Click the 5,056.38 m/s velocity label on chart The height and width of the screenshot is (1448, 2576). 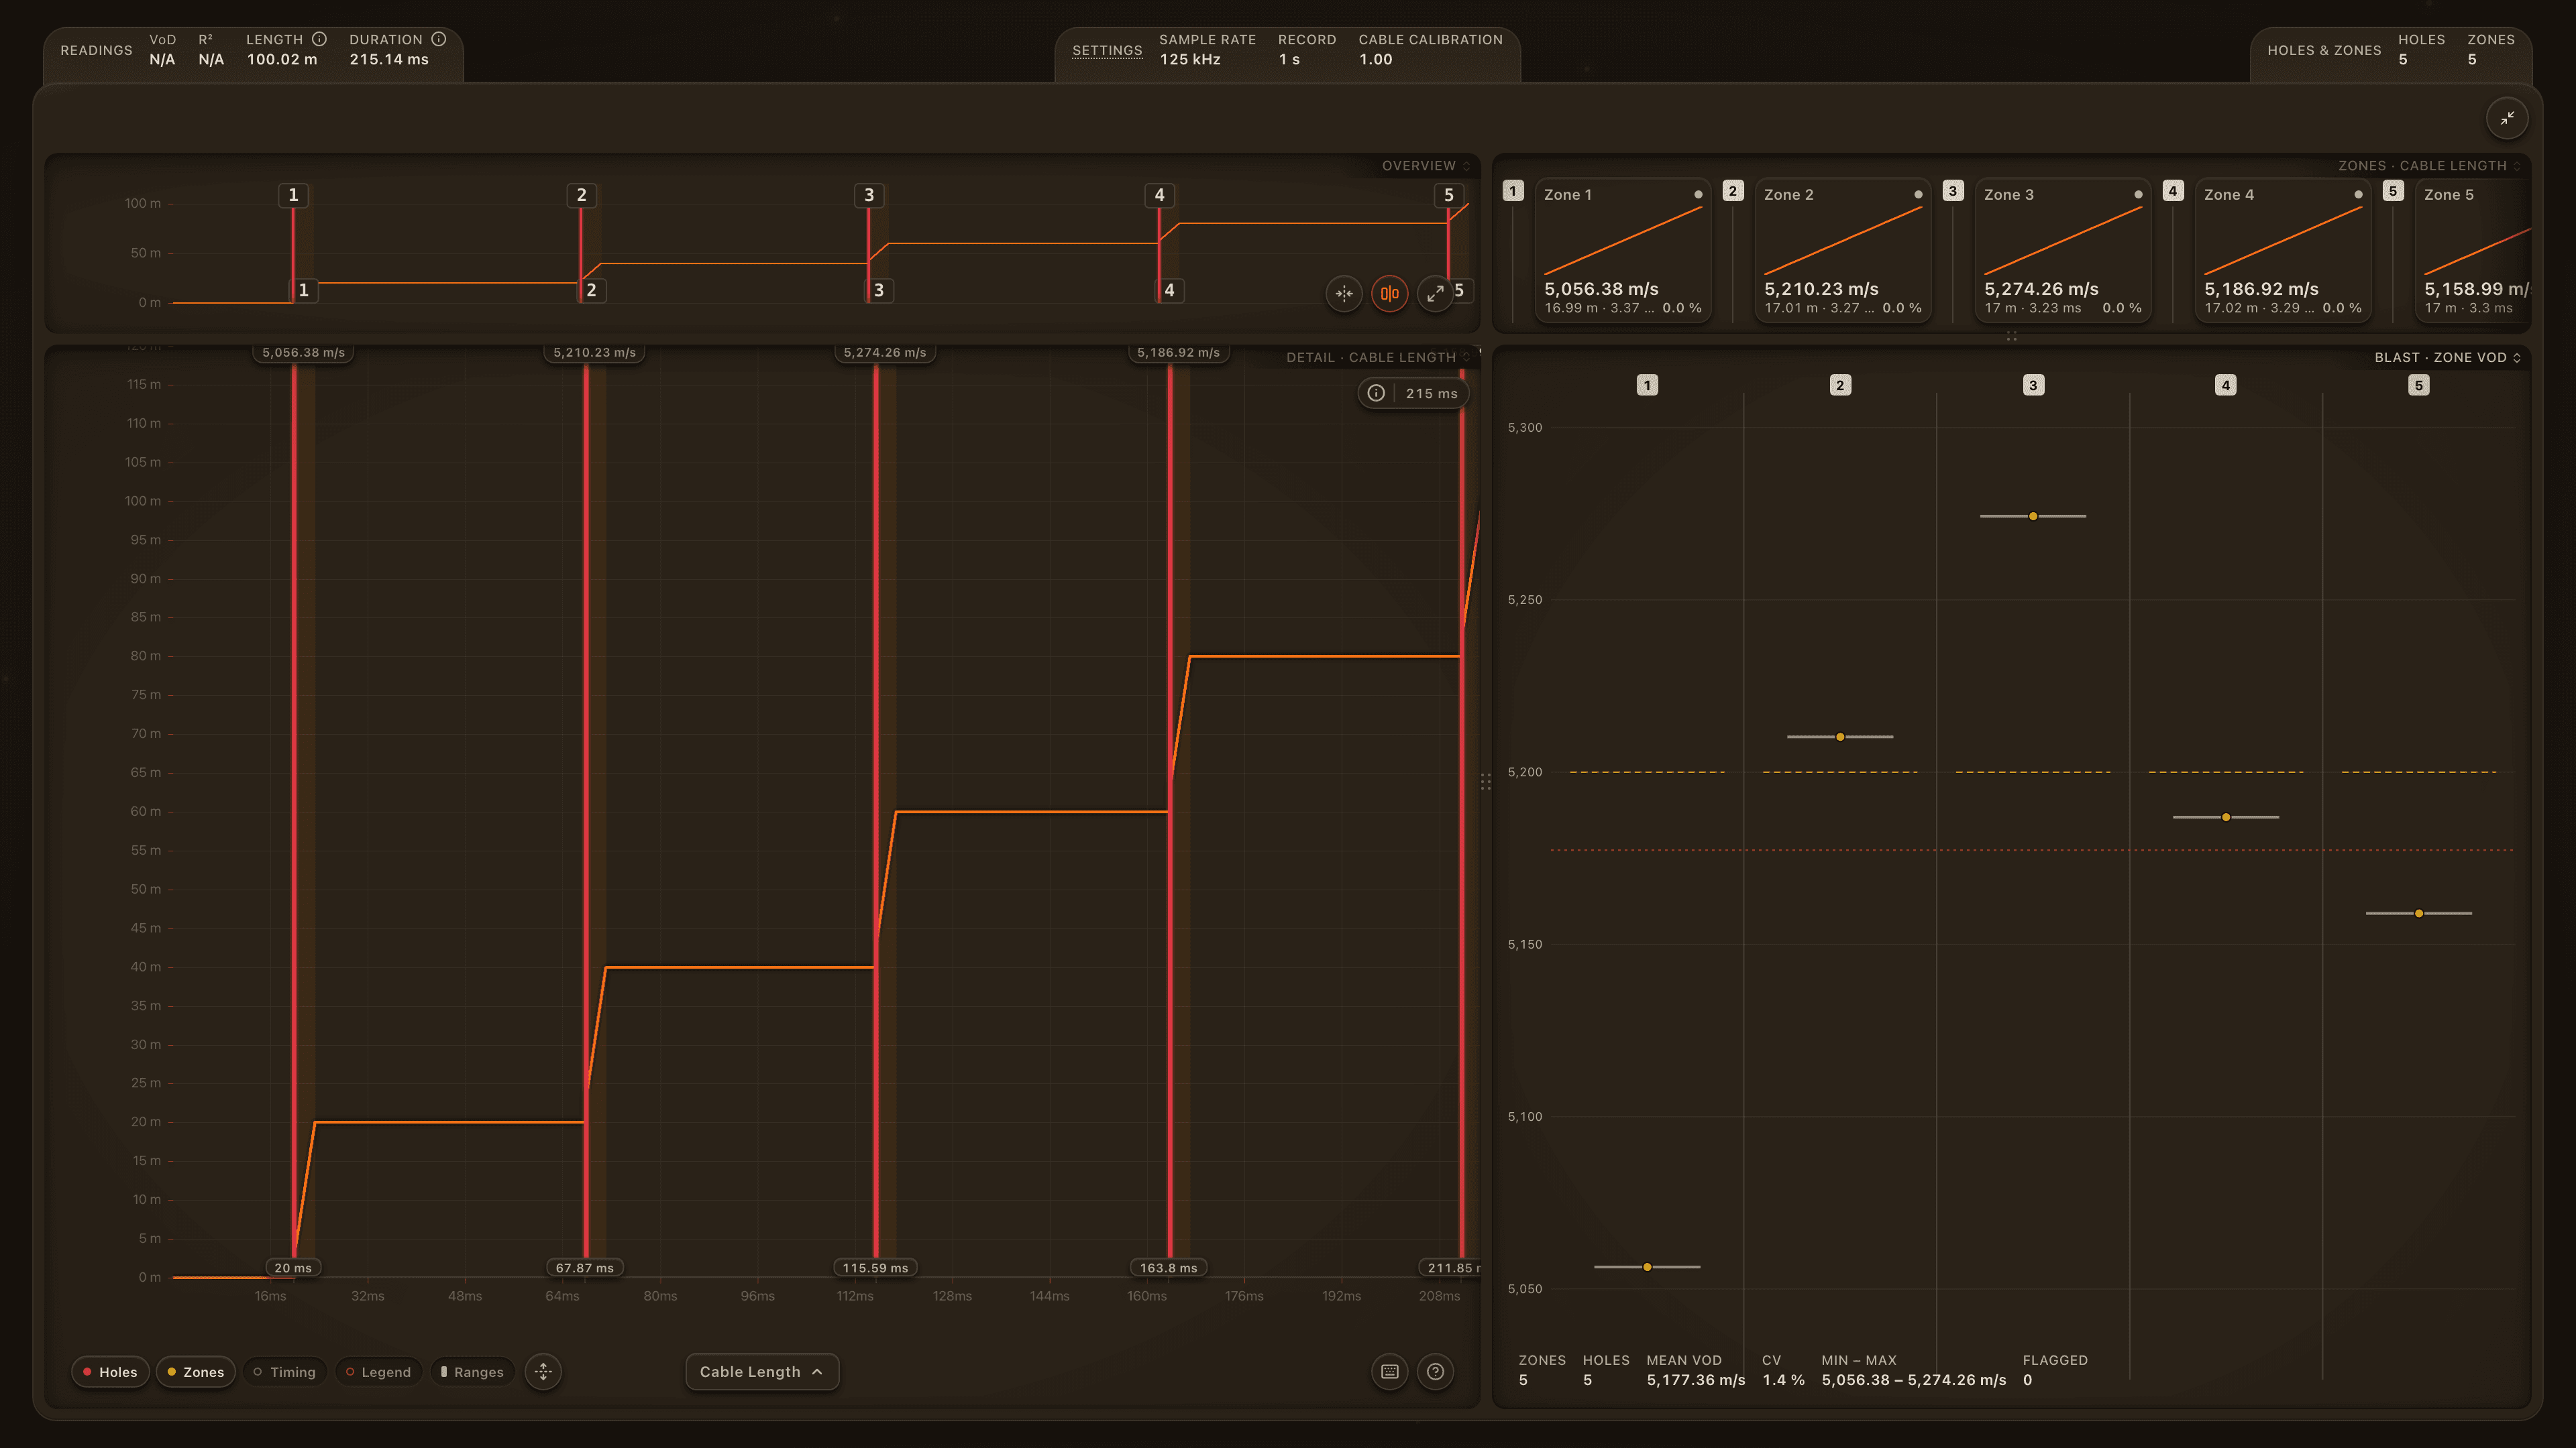303,353
